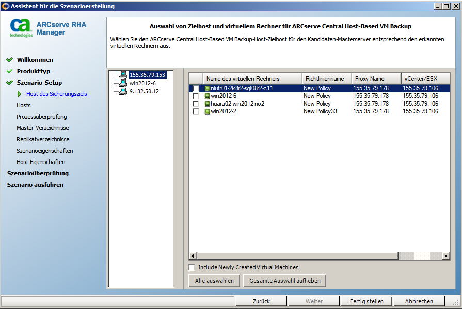Image resolution: width=462 pixels, height=309 pixels.
Task: Click the green checkmark beside Szenario-Setup
Action: tap(10, 83)
